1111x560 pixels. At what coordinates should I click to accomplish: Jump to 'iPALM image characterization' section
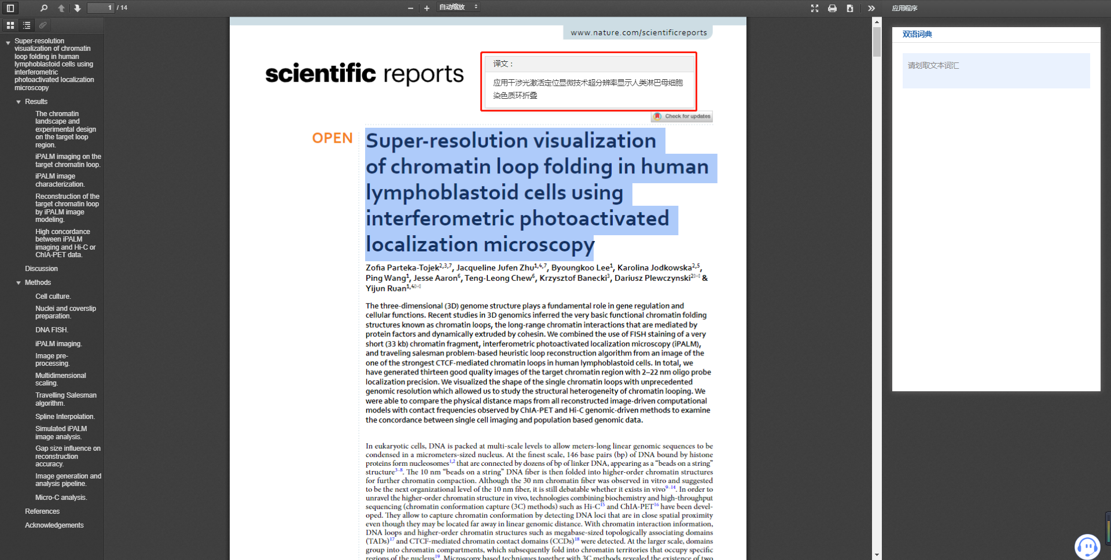point(60,180)
